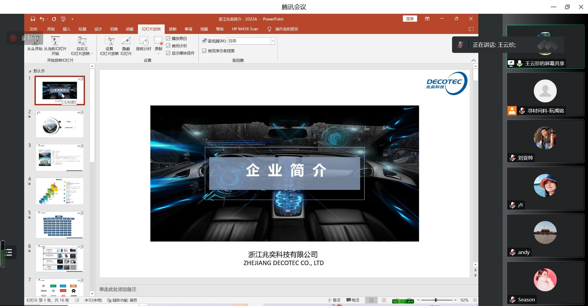Collapse the ribbon with the chevron arrow
This screenshot has width=588, height=306.
473,60
